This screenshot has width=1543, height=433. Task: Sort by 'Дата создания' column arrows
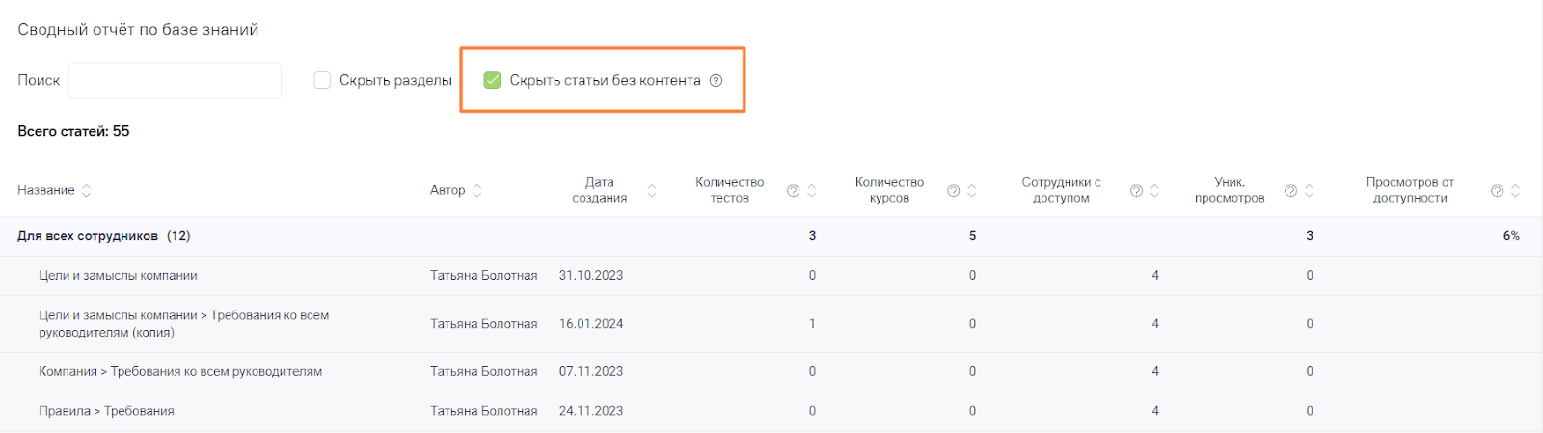[x=651, y=190]
